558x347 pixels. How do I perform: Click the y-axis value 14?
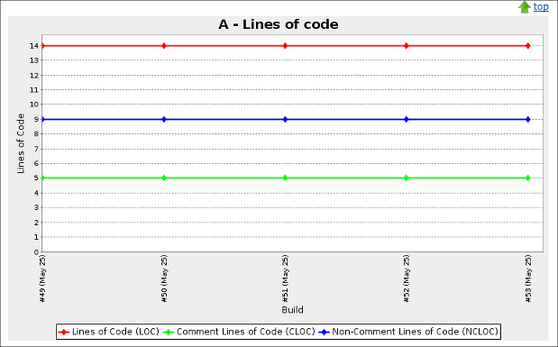[34, 46]
